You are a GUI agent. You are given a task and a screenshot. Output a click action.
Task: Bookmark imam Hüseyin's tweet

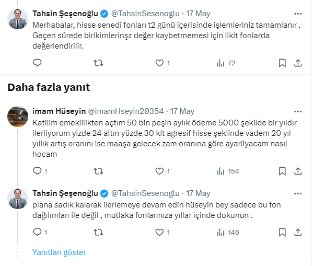tap(282, 171)
